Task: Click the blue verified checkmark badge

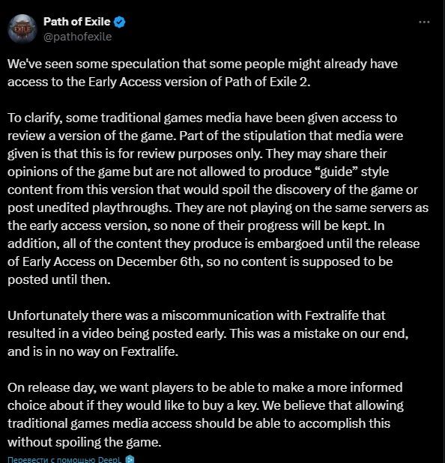Action: (120, 22)
